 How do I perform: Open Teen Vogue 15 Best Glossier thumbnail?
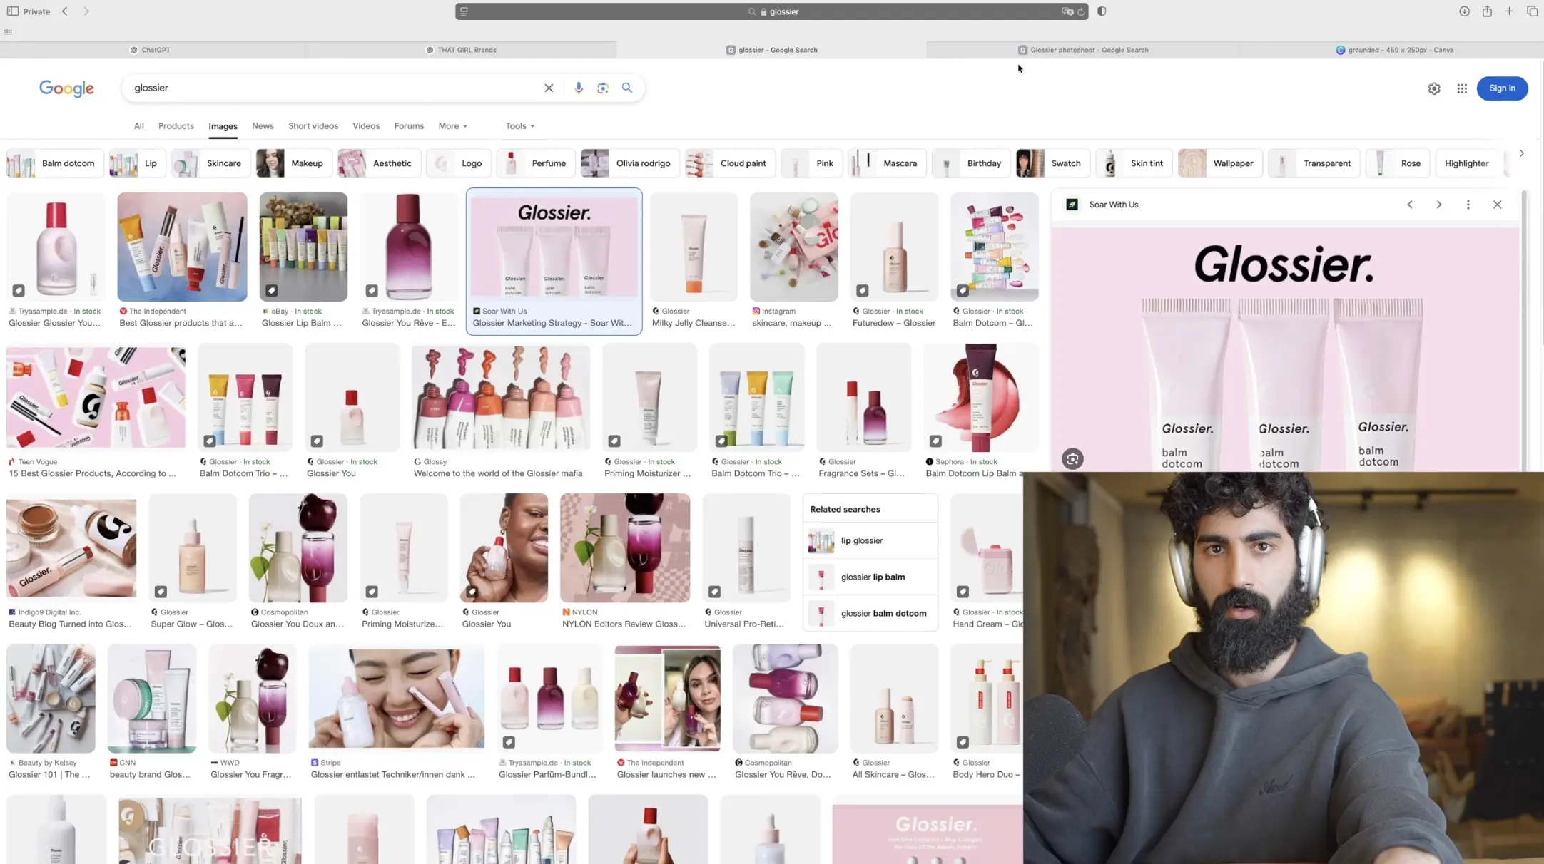96,398
